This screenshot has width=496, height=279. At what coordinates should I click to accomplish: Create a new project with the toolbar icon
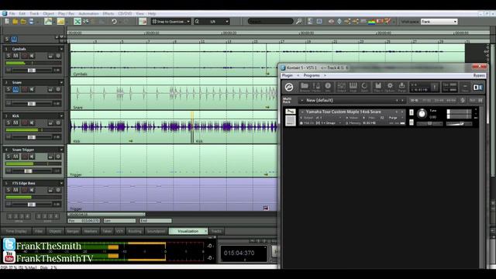tap(7, 22)
